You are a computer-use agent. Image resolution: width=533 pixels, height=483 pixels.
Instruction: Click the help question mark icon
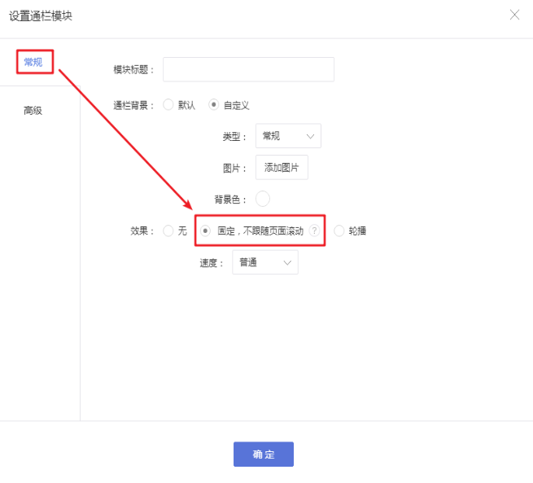click(x=314, y=231)
